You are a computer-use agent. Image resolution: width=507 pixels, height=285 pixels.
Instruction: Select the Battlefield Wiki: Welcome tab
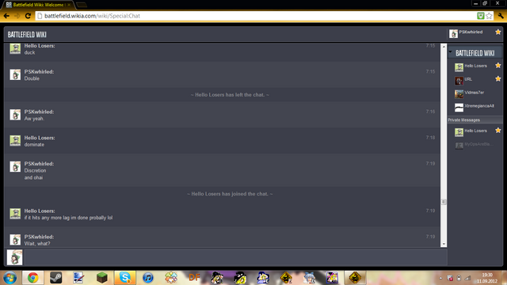(x=38, y=5)
